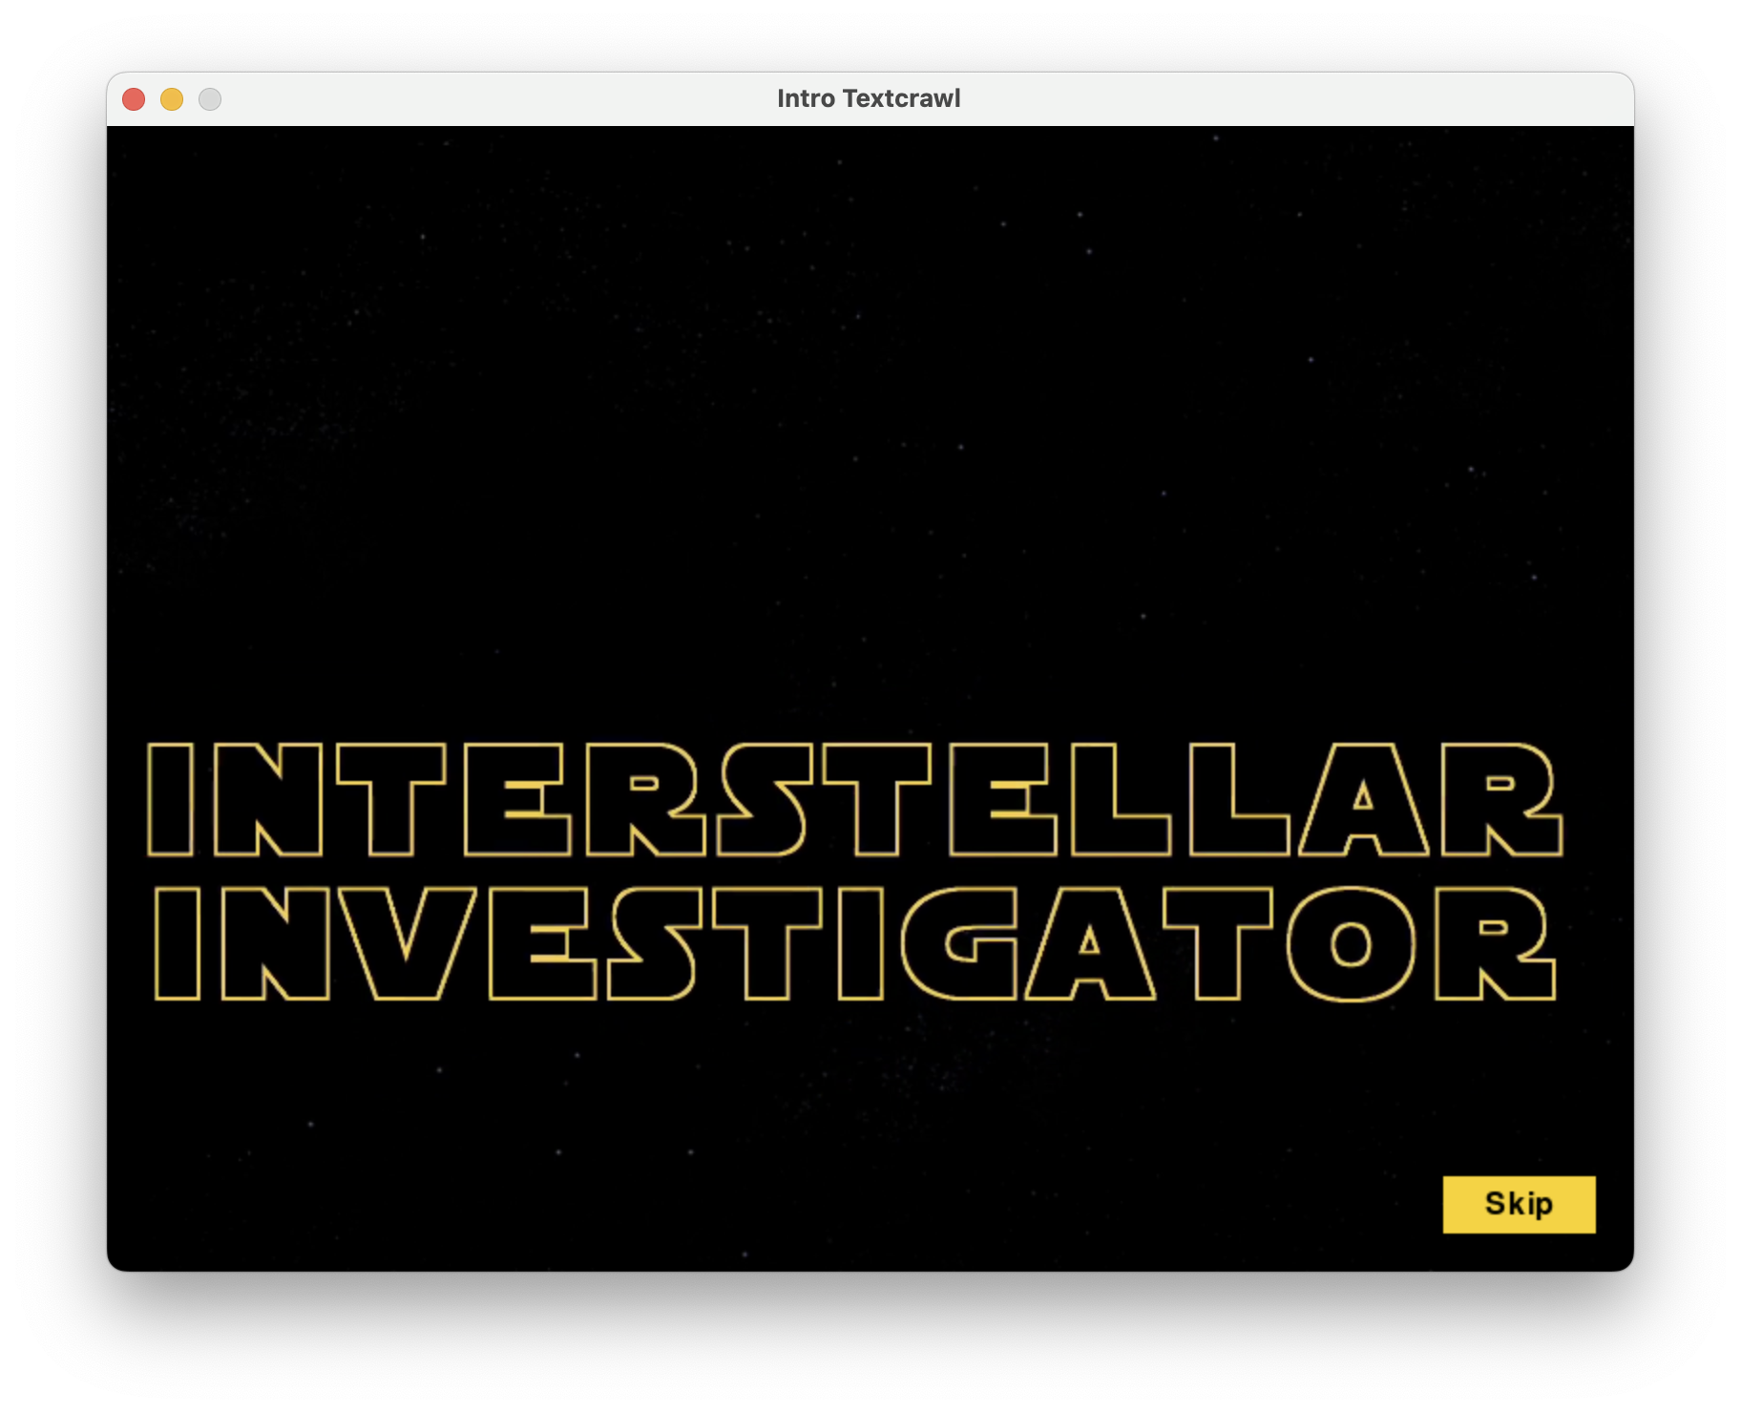Click the disabled gray zoom button
The height and width of the screenshot is (1413, 1741).
[210, 99]
